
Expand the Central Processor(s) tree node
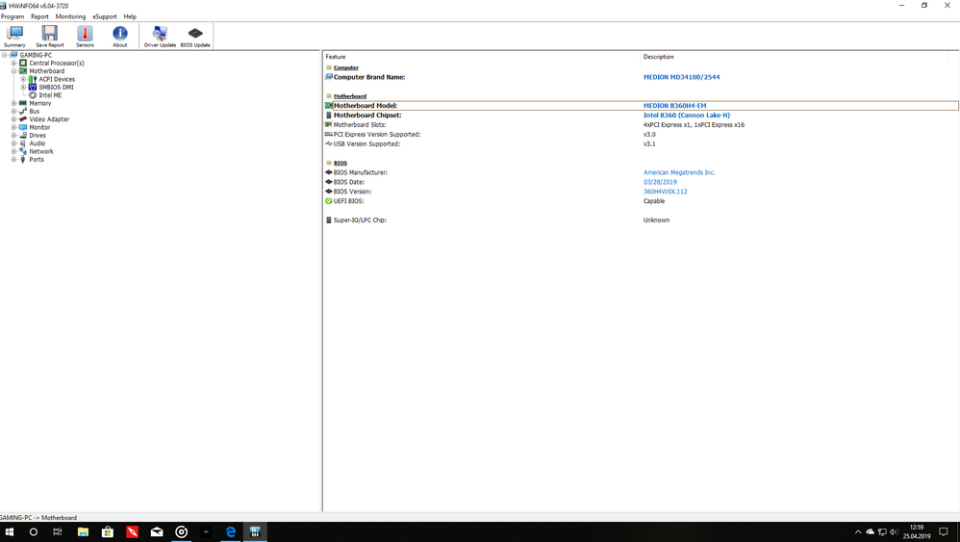(13, 64)
